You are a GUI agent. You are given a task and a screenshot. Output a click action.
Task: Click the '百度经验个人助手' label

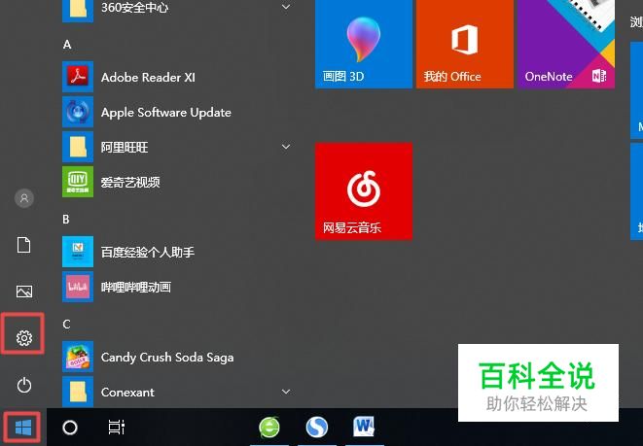[x=148, y=252]
